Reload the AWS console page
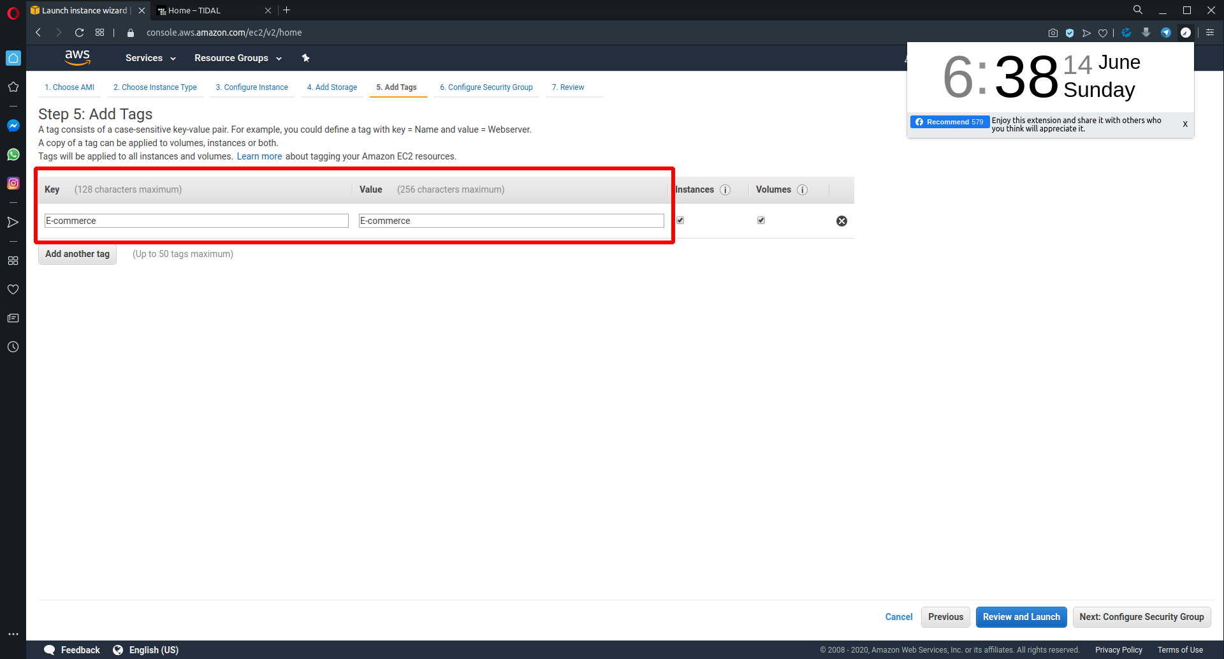This screenshot has width=1224, height=659. 79,33
